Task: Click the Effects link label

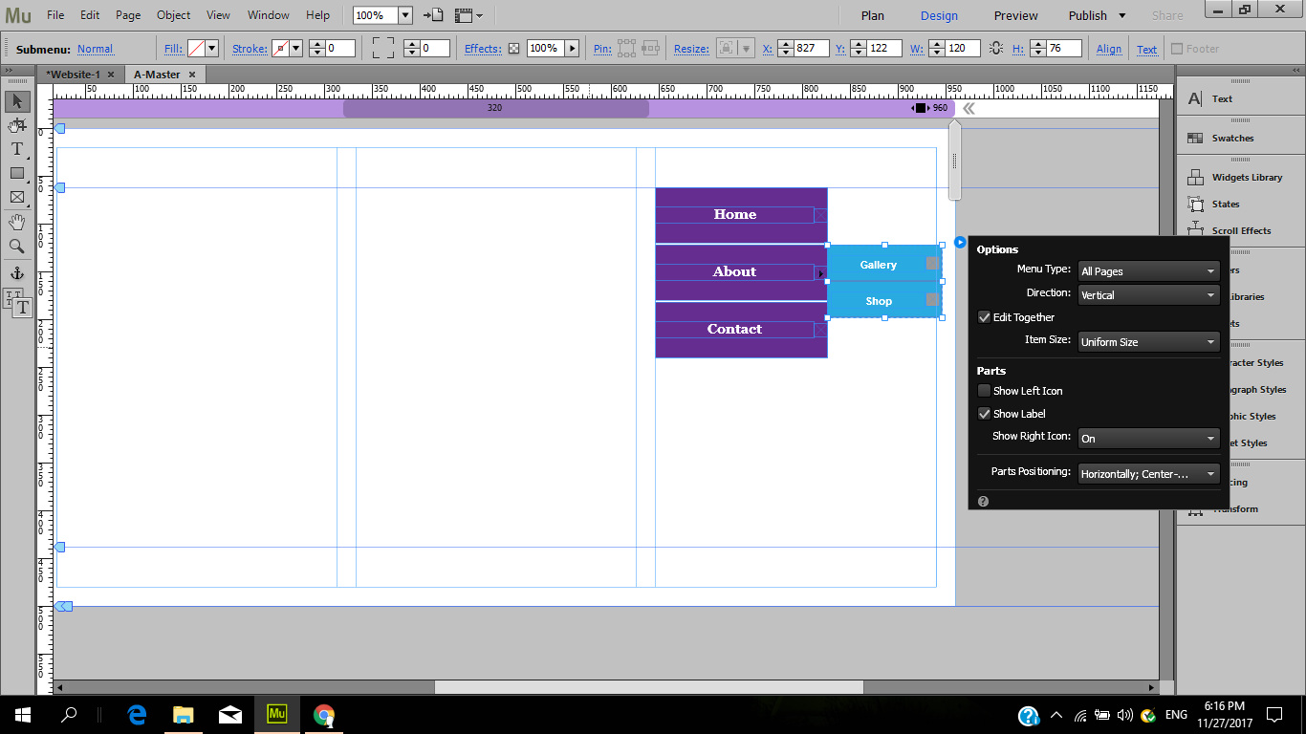Action: [483, 50]
